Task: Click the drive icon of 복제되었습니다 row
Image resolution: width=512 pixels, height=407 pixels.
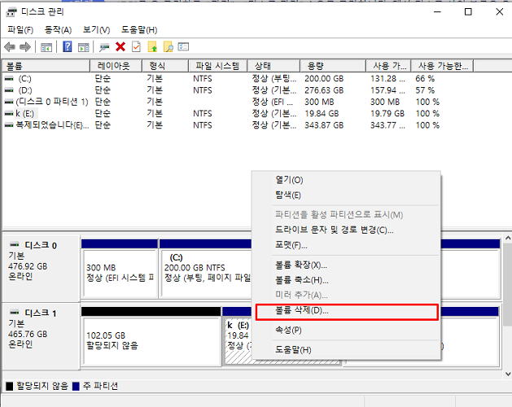Action: tap(9, 125)
